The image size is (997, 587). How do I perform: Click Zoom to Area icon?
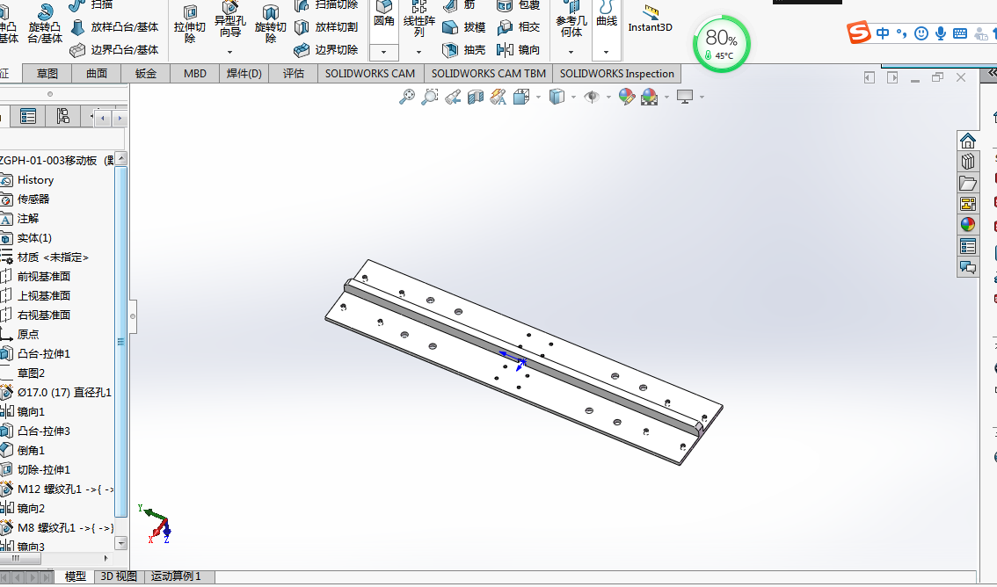click(x=430, y=97)
